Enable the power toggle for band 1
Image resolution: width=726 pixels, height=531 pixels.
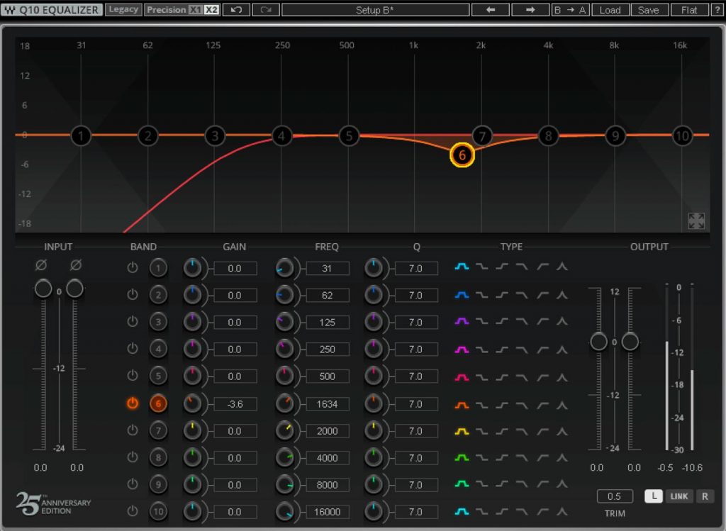click(x=133, y=268)
